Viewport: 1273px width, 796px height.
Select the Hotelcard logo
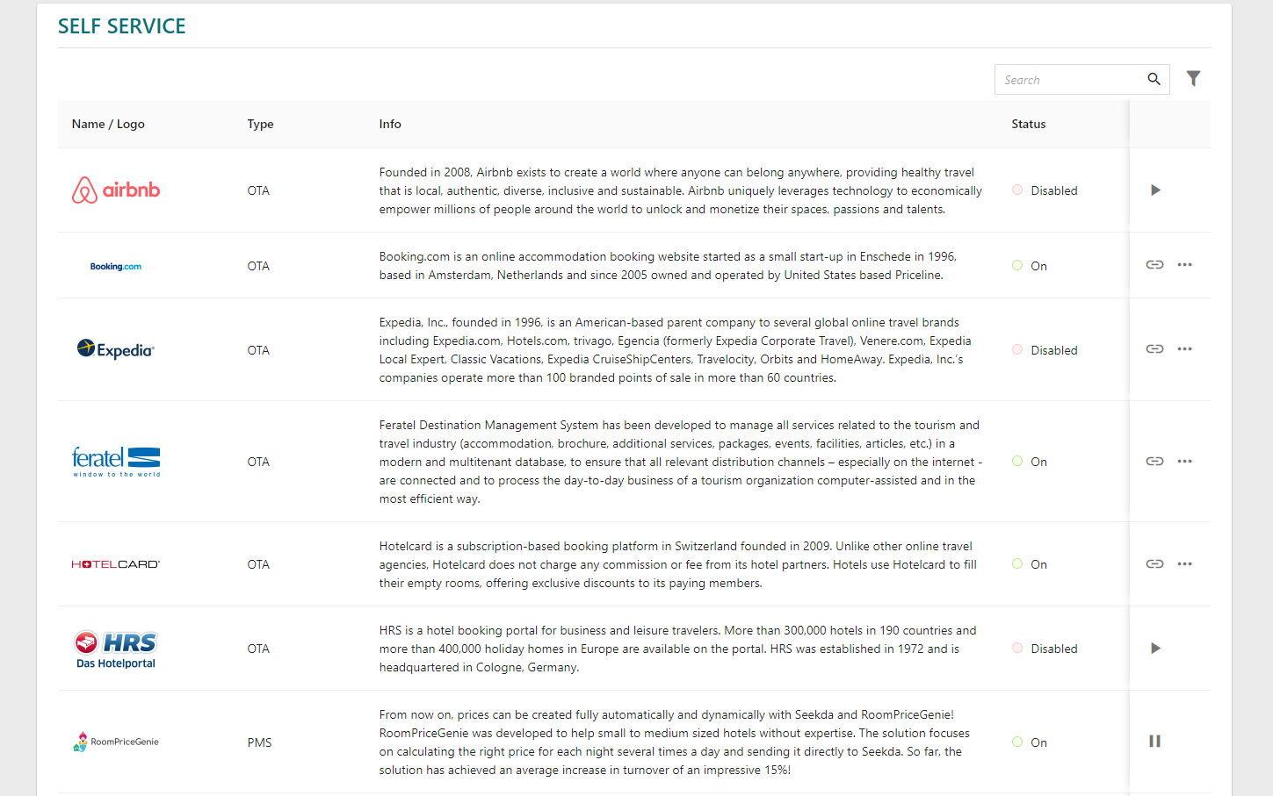pos(116,564)
